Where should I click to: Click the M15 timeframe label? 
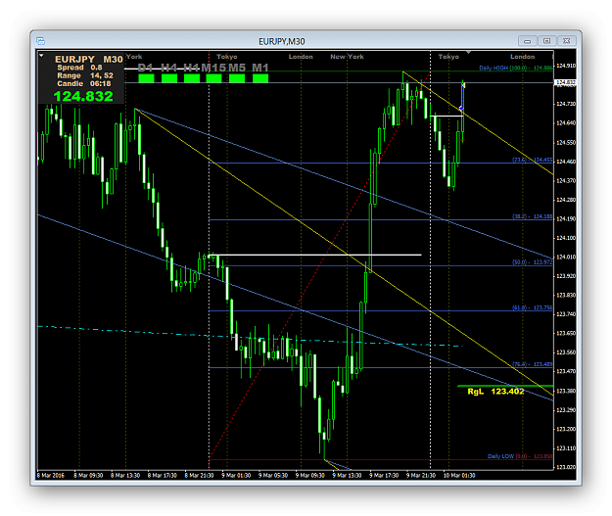213,68
